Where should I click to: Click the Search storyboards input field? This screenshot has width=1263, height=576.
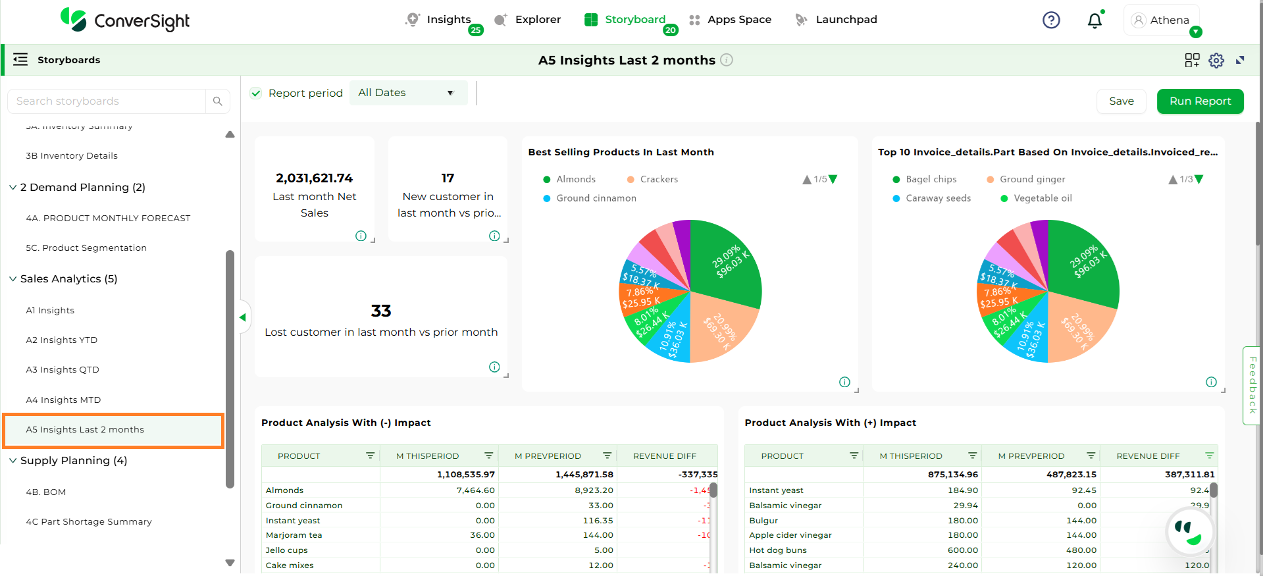pyautogui.click(x=107, y=101)
